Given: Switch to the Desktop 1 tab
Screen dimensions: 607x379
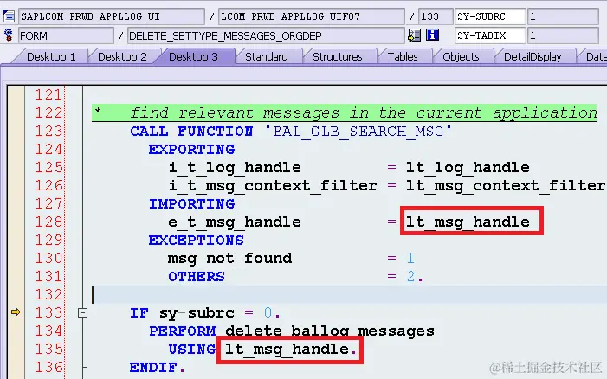Looking at the screenshot, I should click(51, 57).
